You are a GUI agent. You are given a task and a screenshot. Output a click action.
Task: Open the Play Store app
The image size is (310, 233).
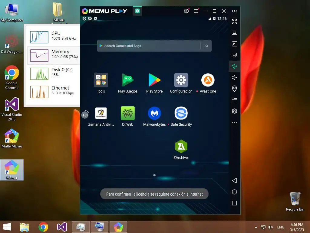(x=154, y=80)
